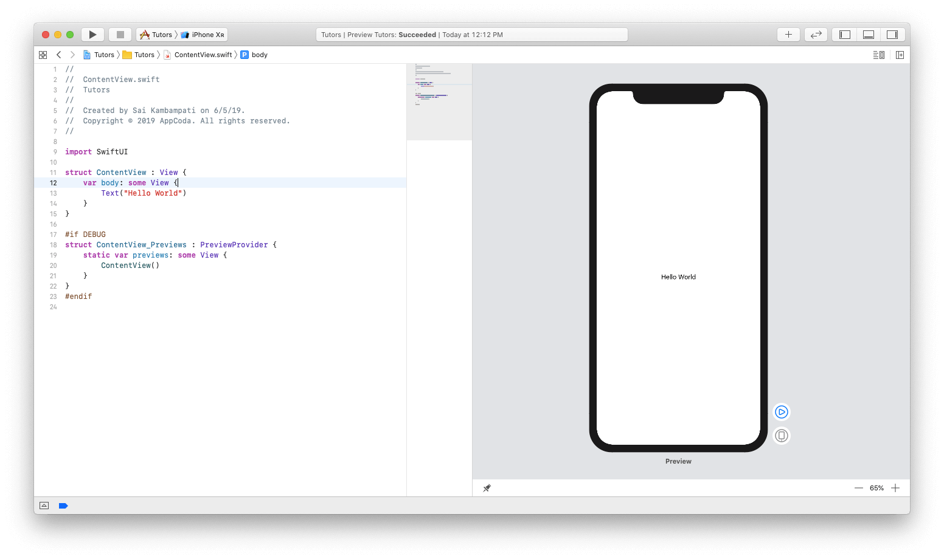Open the Library with the plus toolbar button

tap(788, 34)
